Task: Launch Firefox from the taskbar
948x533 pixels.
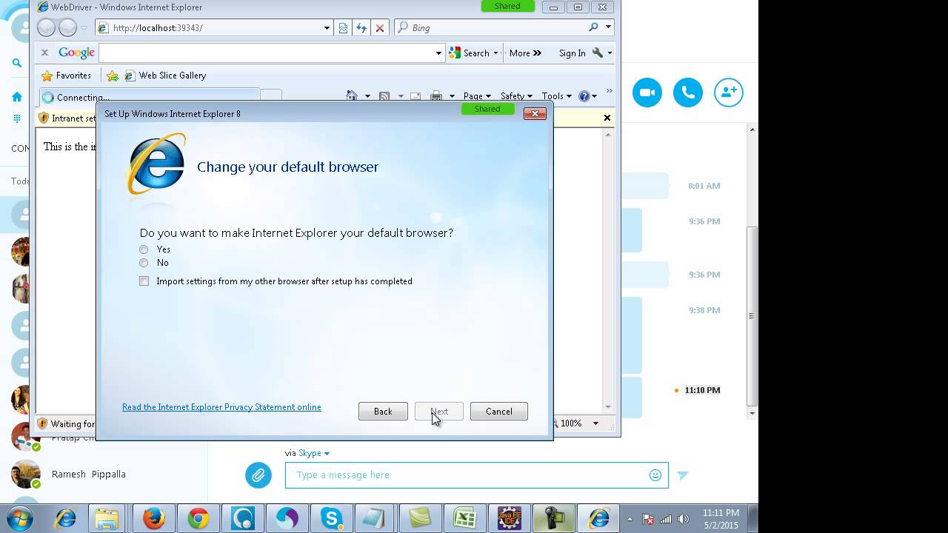Action: click(154, 518)
